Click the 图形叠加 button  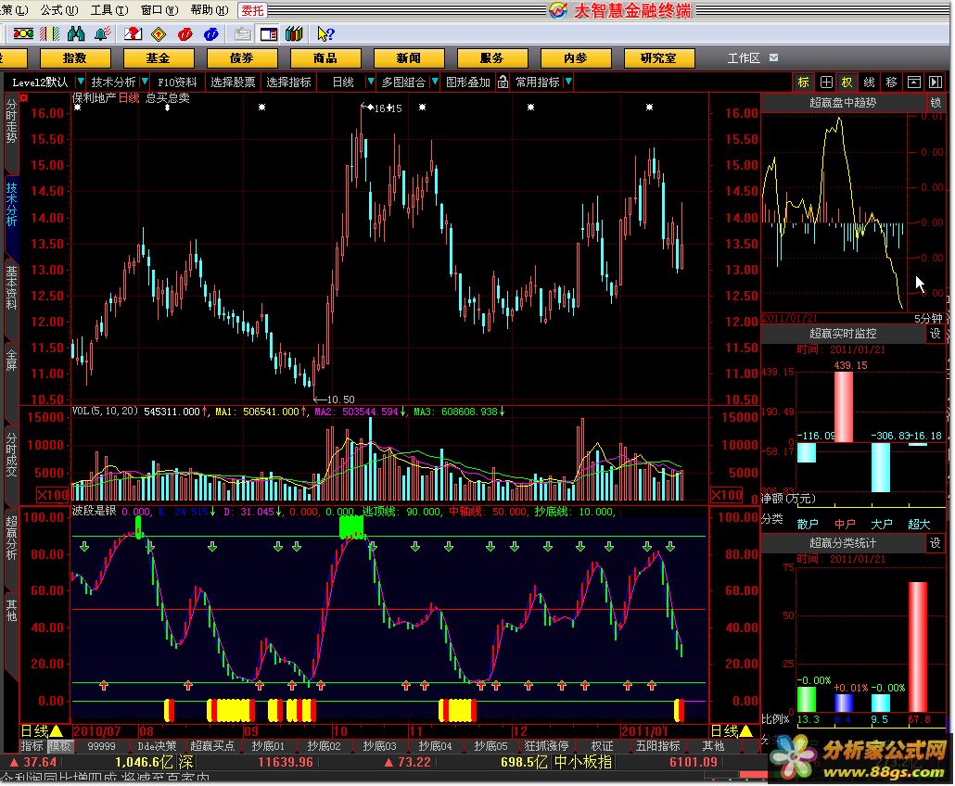coord(467,82)
